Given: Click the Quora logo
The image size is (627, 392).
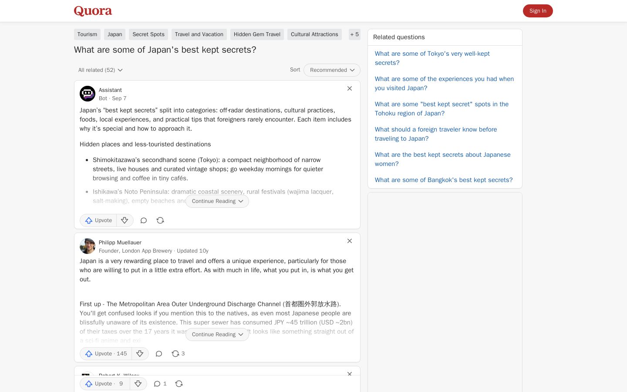Looking at the screenshot, I should (93, 11).
